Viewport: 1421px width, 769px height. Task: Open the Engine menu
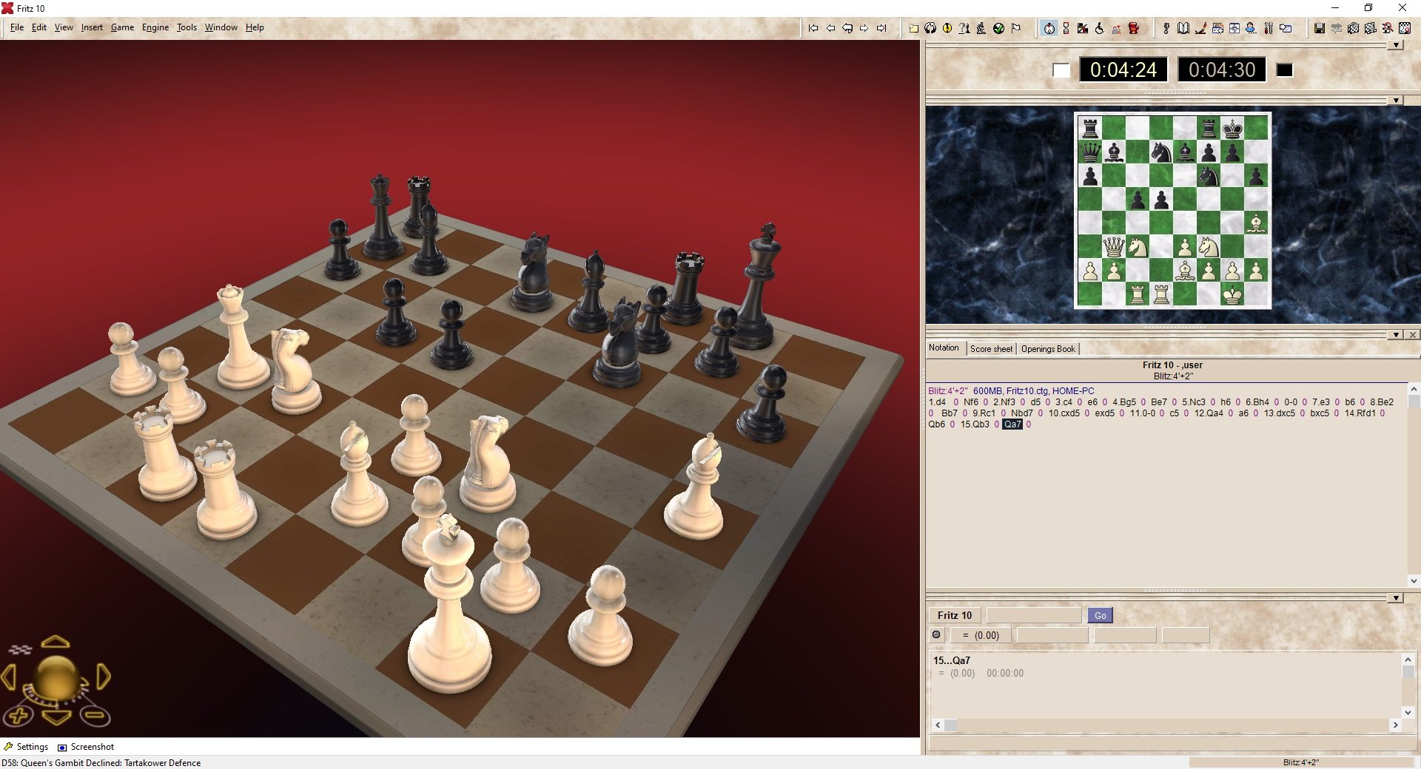click(155, 27)
